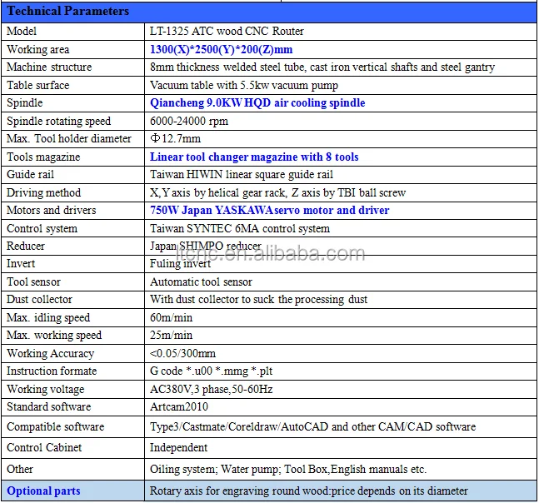Click 'Max. Tool holder diameter' label

pos(69,139)
